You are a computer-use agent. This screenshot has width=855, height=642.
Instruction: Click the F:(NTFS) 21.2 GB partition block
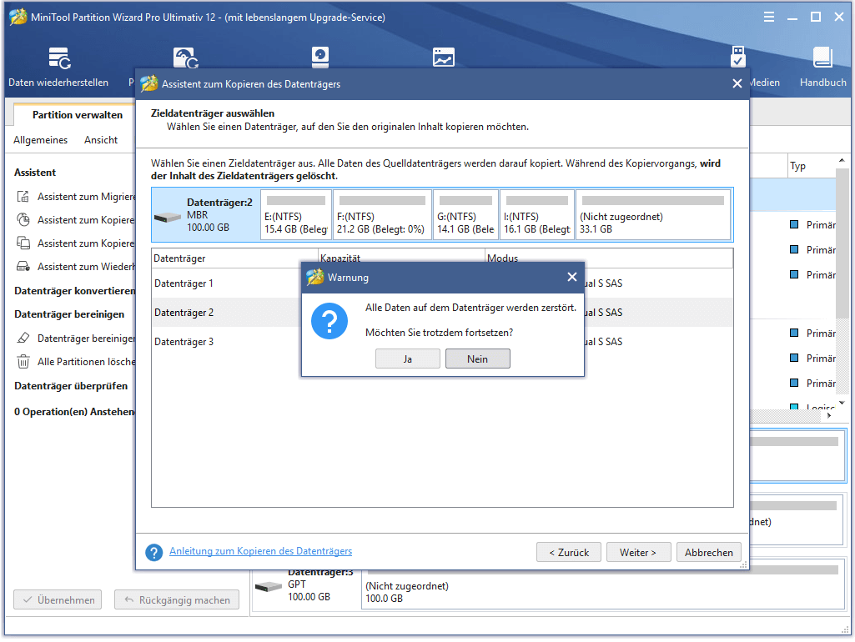(x=382, y=215)
